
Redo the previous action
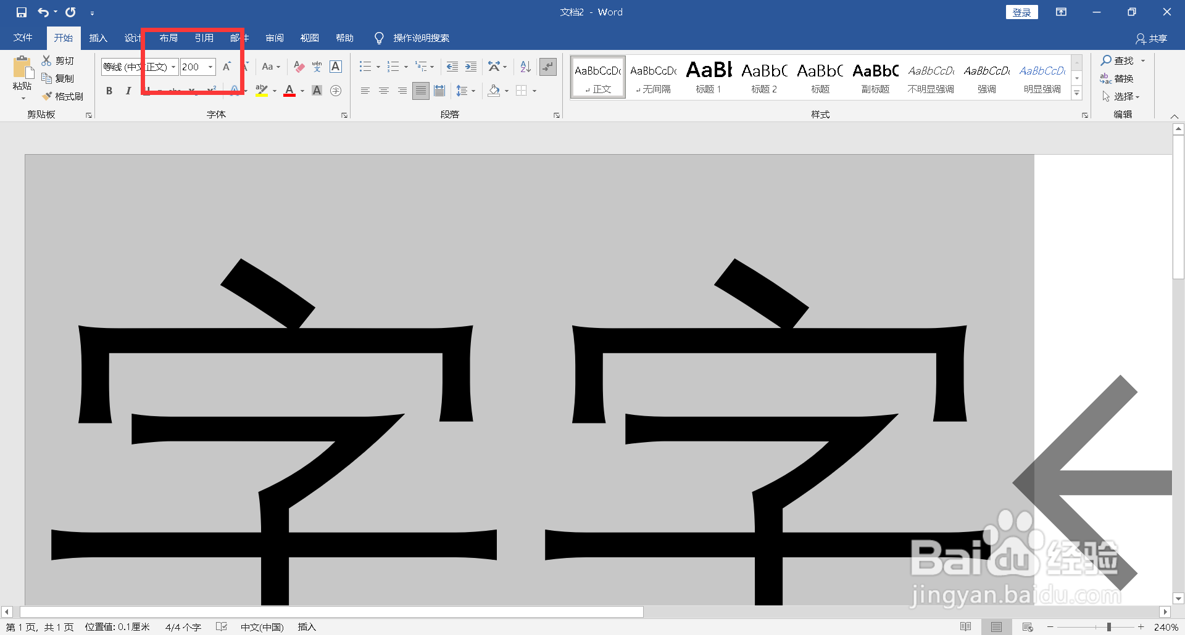click(71, 12)
